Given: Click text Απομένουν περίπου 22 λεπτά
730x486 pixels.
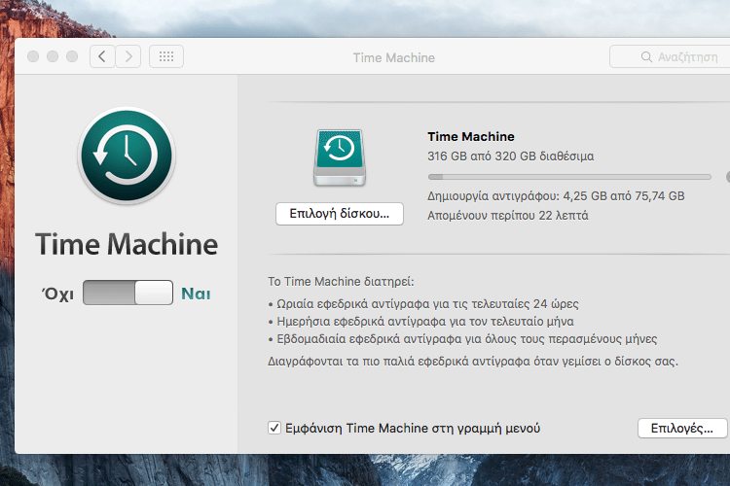Looking at the screenshot, I should pyautogui.click(x=508, y=216).
